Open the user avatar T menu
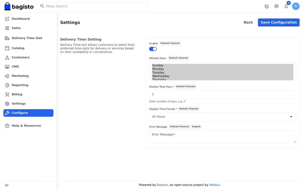This screenshot has width=303, height=189. coord(296,6)
